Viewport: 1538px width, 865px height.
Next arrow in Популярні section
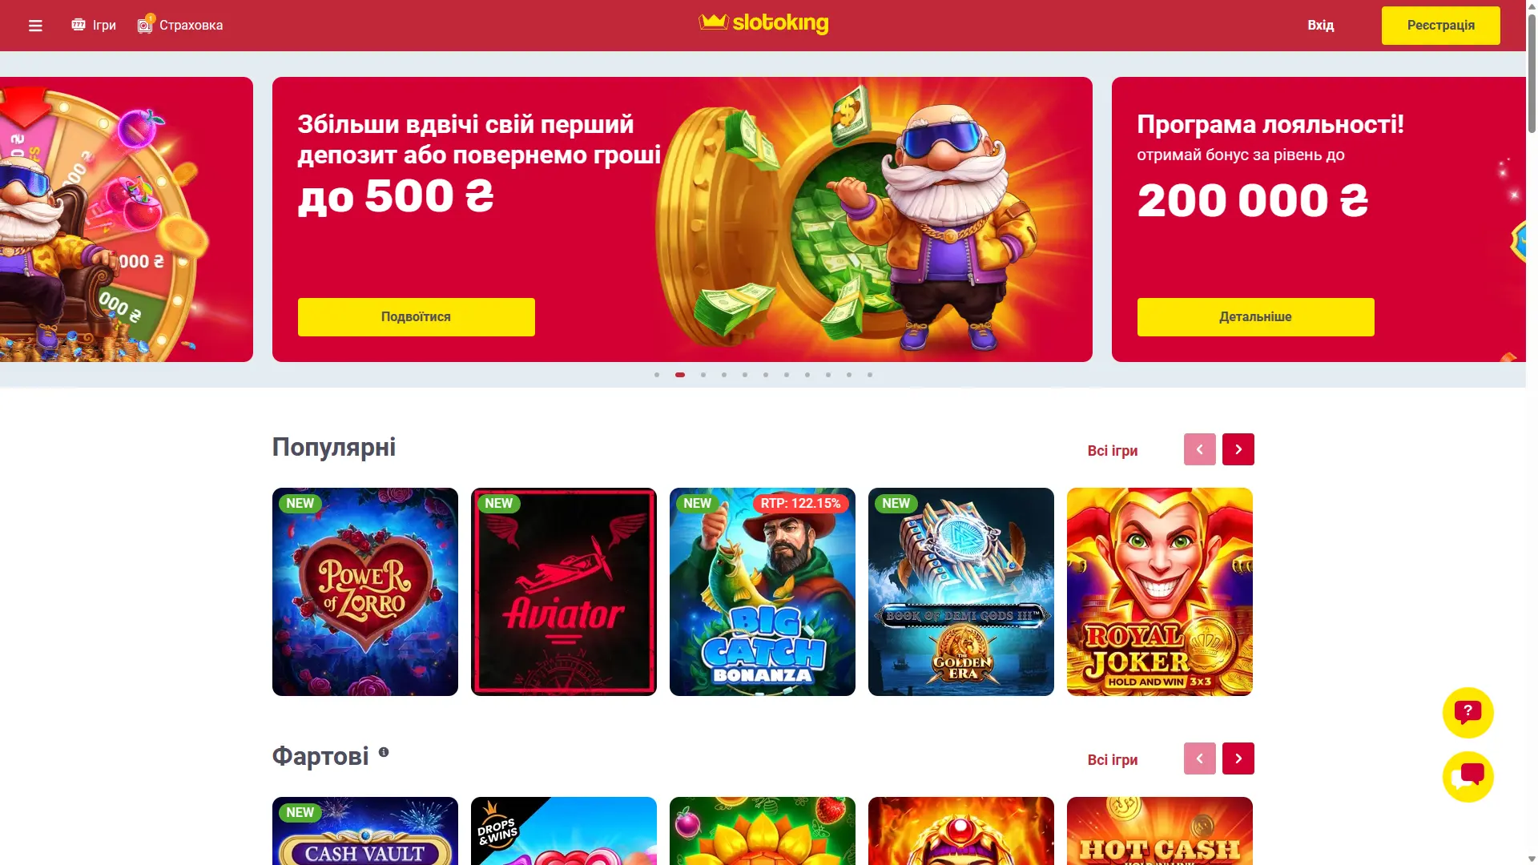pyautogui.click(x=1238, y=449)
